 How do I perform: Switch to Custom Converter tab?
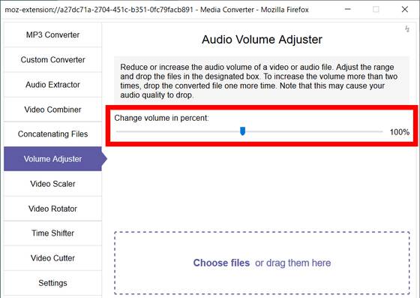point(52,59)
